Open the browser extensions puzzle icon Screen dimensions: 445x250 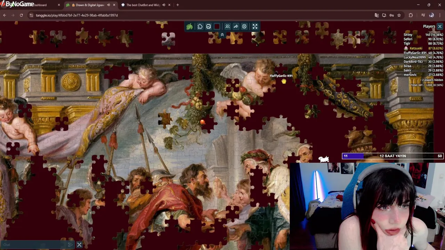coord(411,15)
